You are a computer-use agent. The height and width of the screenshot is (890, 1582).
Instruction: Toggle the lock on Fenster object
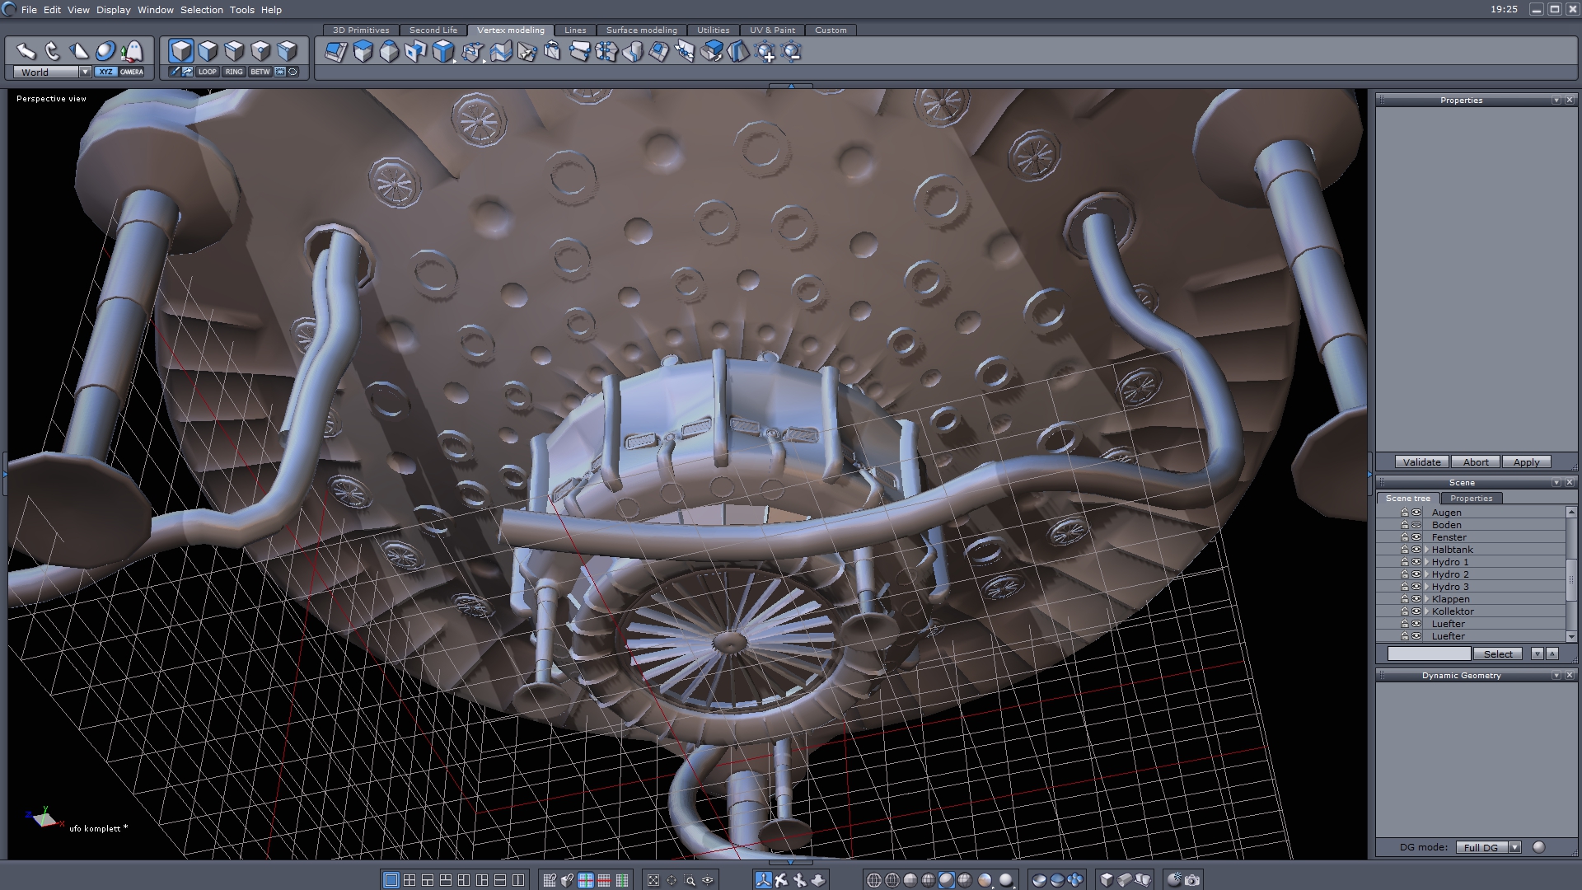[1405, 537]
